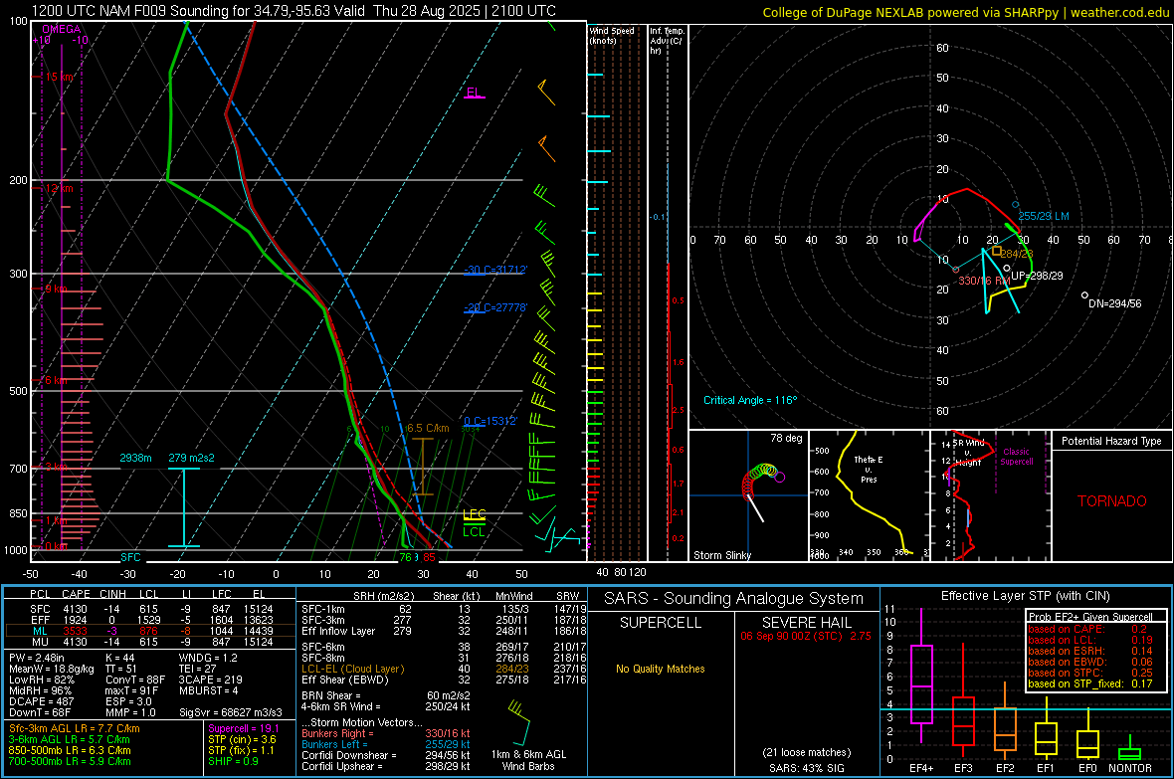Select the red TORNADO hazard type text
This screenshot has height=779, width=1174.
point(1112,501)
